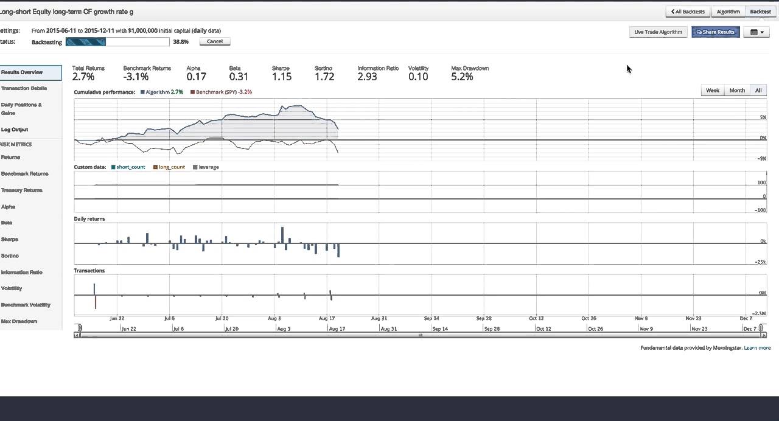779x421 pixels.
Task: Toggle short_count custom data series
Action: 128,167
